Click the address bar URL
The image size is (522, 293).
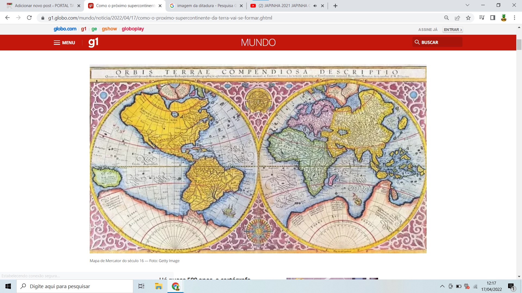click(x=160, y=18)
